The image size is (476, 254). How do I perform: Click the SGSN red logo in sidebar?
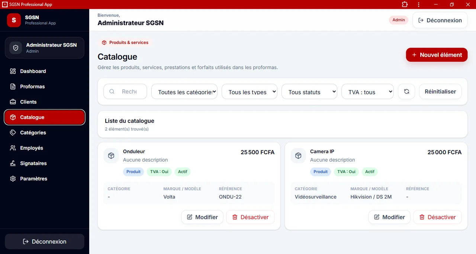pos(14,20)
